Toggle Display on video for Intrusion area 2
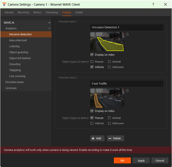The width and height of the screenshot is (172, 167). (92, 111)
